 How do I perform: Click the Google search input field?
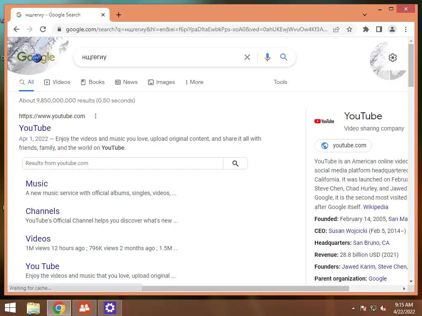162,57
